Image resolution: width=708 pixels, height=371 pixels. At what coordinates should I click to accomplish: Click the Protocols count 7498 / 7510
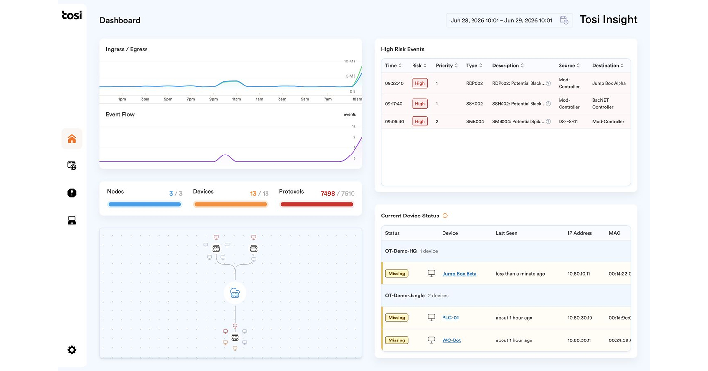click(337, 193)
